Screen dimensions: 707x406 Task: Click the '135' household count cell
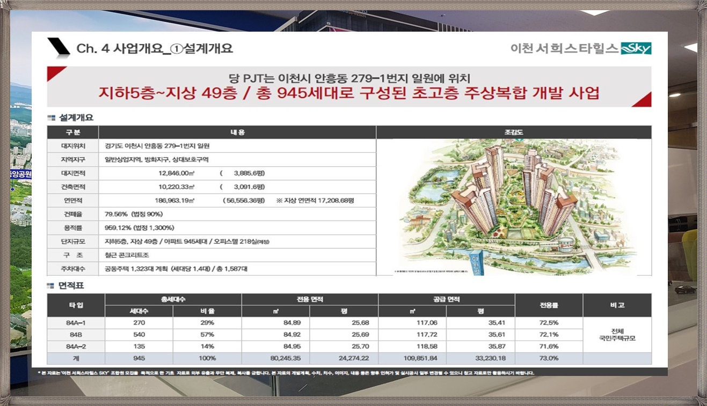pos(139,346)
